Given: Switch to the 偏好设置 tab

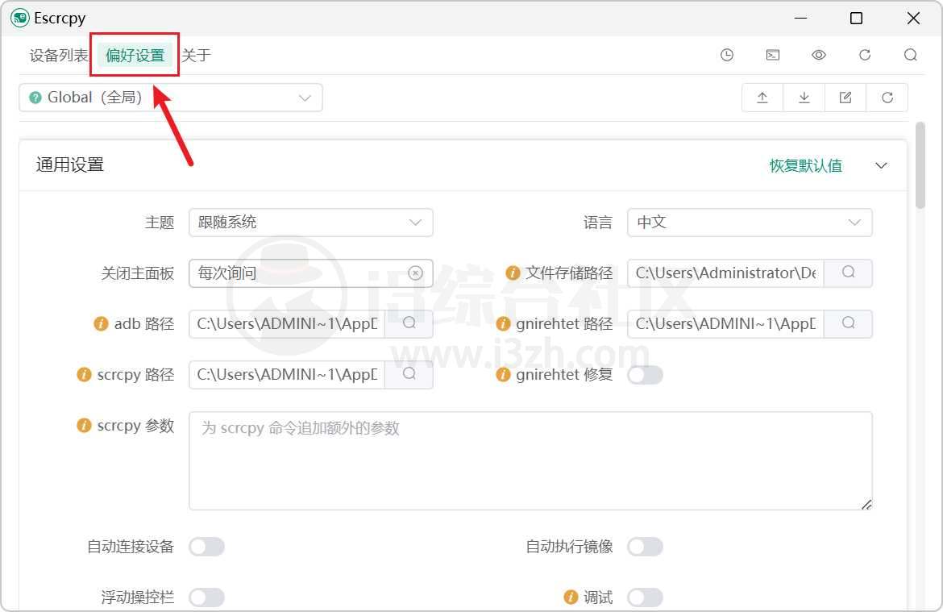Looking at the screenshot, I should (135, 56).
